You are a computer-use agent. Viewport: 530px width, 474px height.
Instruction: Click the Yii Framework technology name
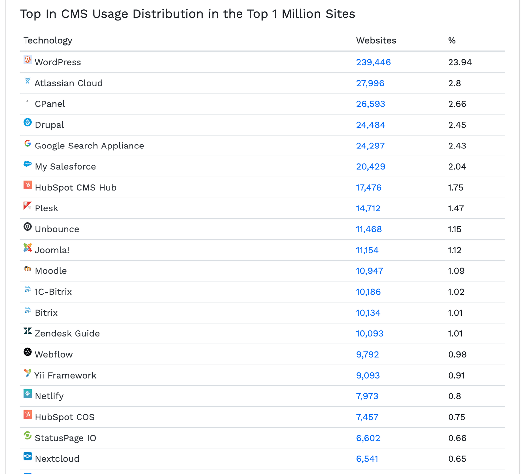[x=66, y=376]
